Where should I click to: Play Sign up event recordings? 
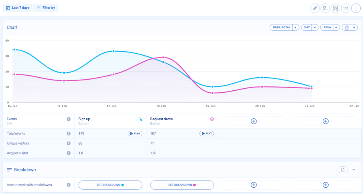pos(135,133)
